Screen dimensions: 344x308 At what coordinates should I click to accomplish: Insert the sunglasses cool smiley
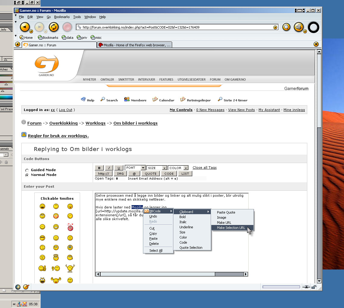[x=42, y=238]
